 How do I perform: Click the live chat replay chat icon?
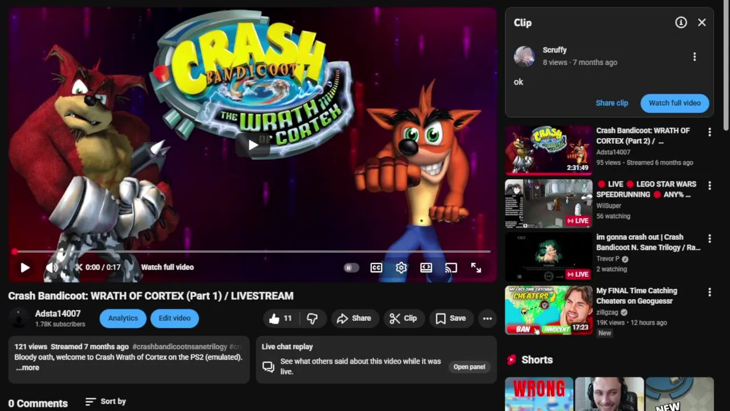pos(269,366)
